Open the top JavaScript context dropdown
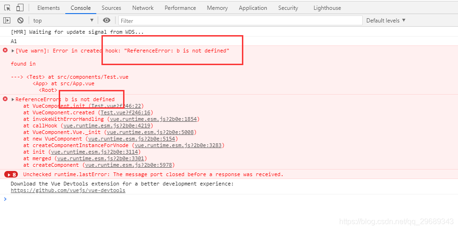This screenshot has height=230, width=458. 63,21
